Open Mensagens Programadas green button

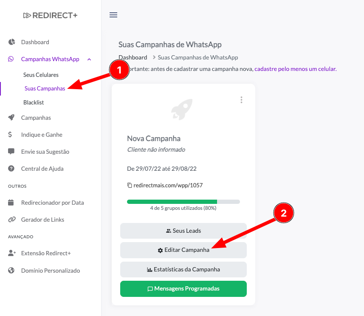(183, 289)
